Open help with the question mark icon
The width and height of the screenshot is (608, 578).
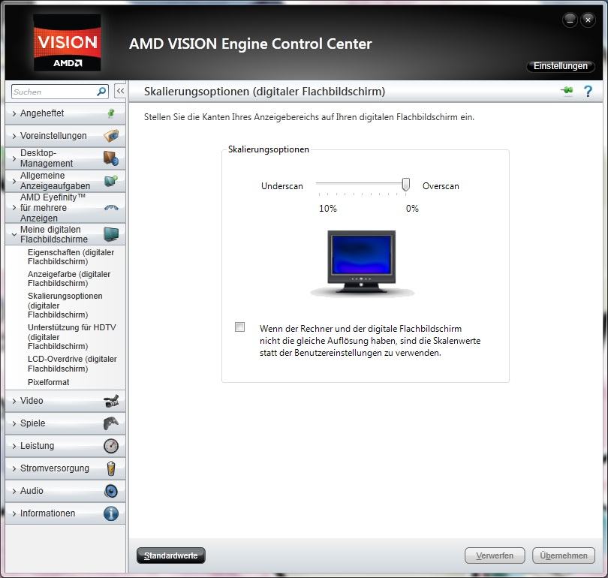pyautogui.click(x=588, y=92)
